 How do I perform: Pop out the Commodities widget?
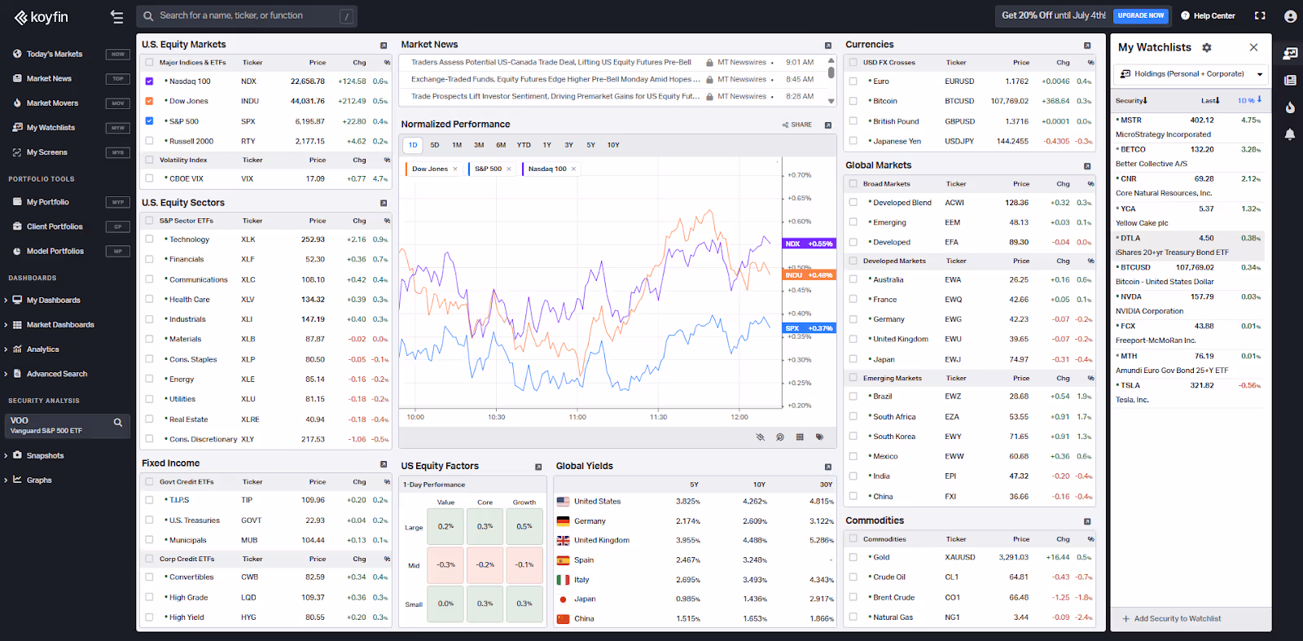1087,521
